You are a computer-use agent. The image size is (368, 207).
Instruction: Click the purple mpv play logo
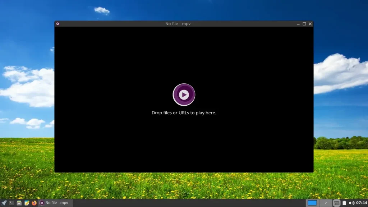(x=184, y=95)
